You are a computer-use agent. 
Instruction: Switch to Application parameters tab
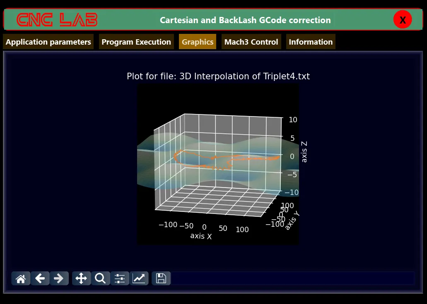click(x=48, y=42)
